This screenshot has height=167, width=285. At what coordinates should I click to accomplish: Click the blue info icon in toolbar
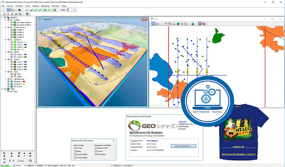point(20,10)
